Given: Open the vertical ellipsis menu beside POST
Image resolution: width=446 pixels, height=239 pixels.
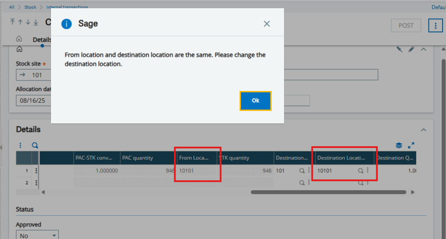Looking at the screenshot, I should (436, 26).
